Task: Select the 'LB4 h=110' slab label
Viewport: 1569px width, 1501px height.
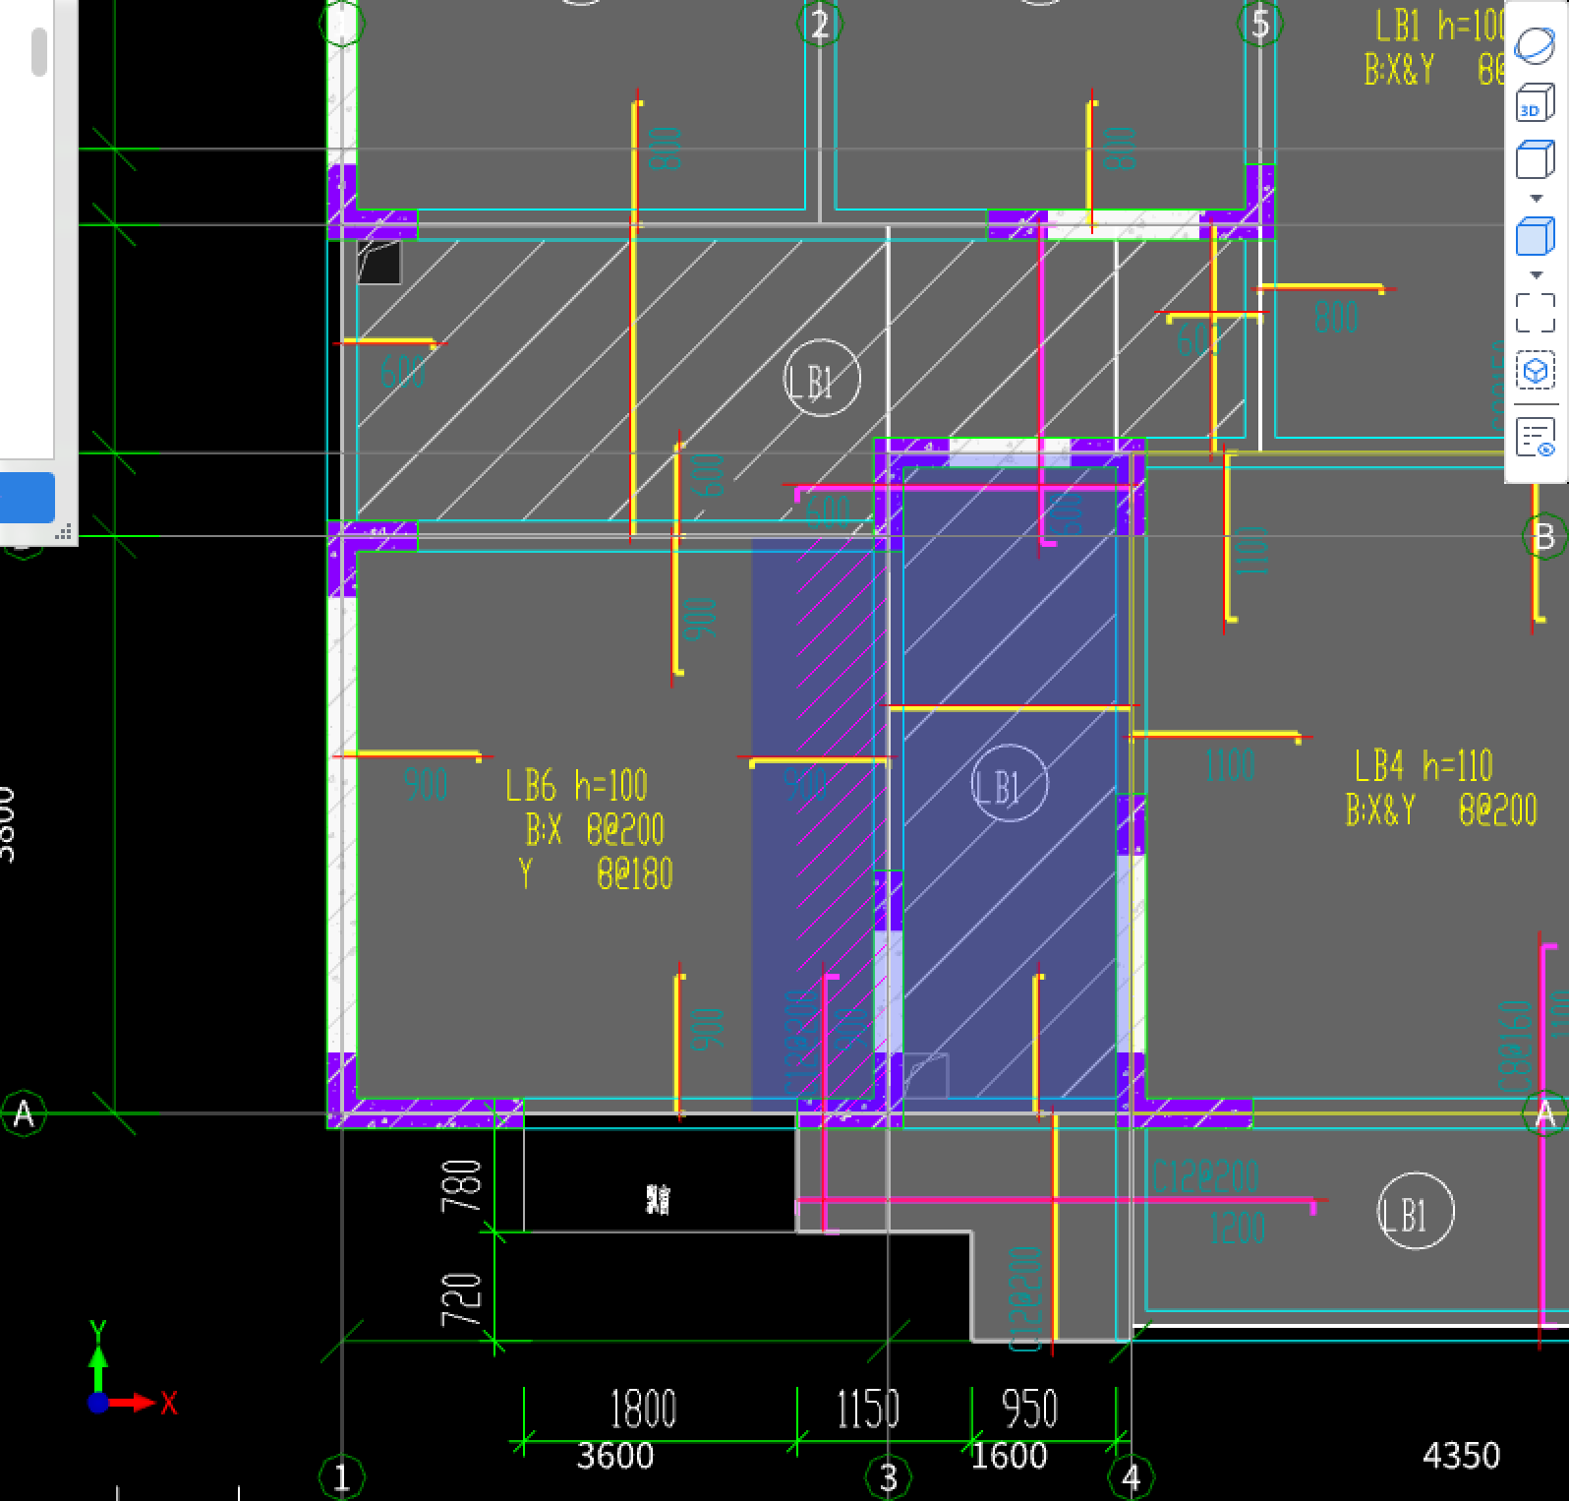Action: click(1423, 765)
